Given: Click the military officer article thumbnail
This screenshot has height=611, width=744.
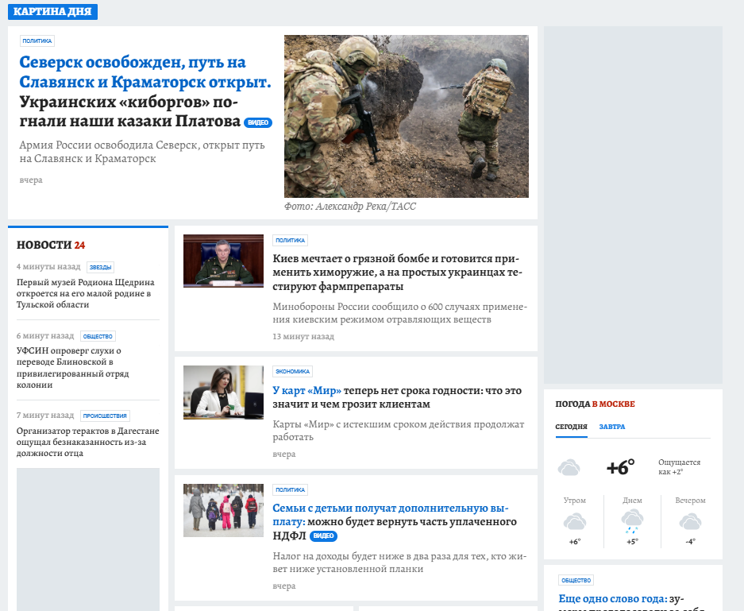Looking at the screenshot, I should pyautogui.click(x=223, y=261).
